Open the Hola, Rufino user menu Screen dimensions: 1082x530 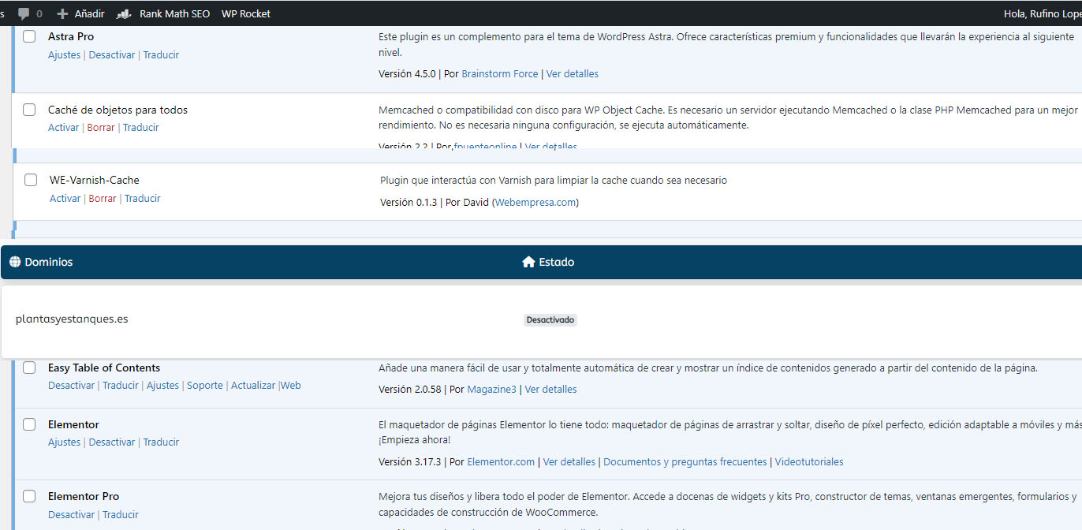[x=1042, y=13]
